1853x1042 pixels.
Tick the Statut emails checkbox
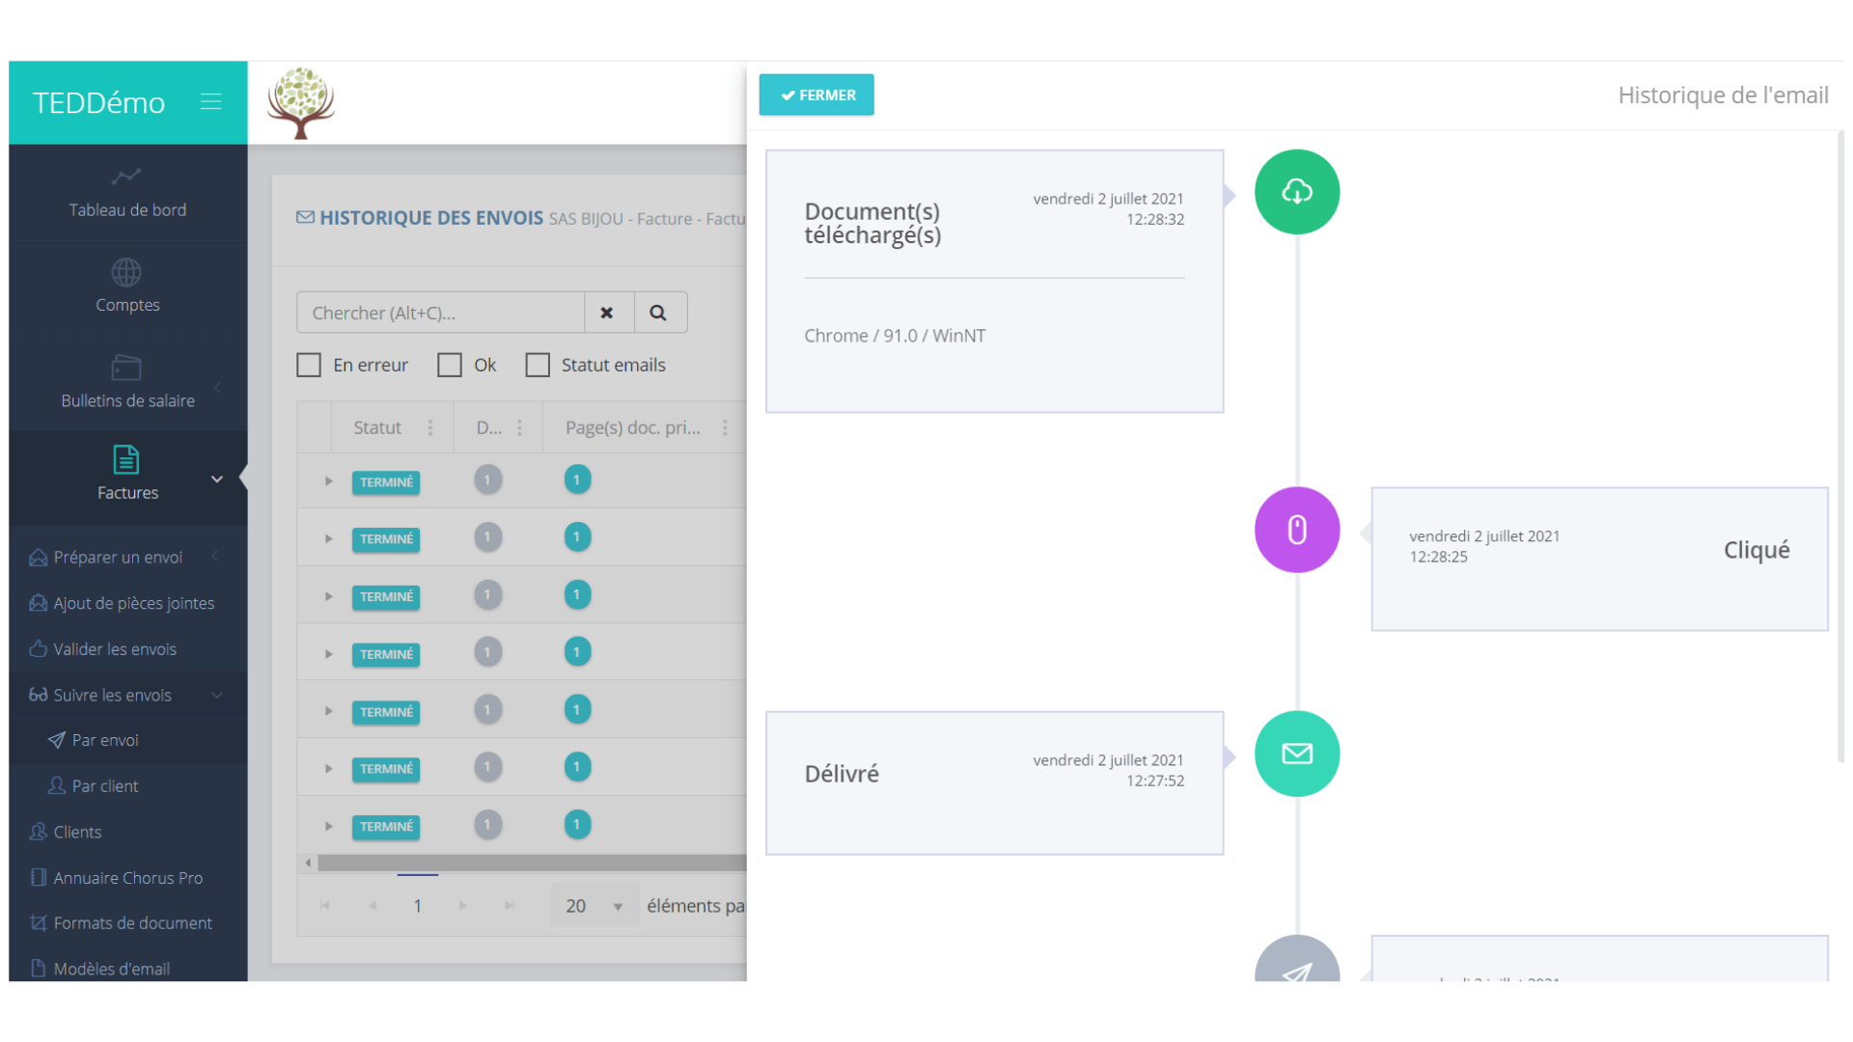(538, 365)
